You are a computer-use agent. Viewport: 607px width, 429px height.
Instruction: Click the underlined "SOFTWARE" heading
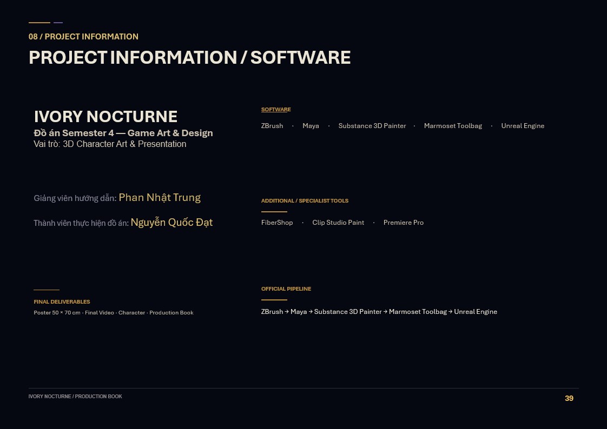(276, 109)
